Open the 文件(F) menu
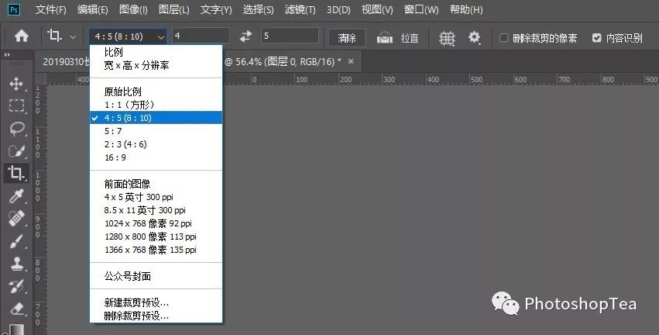Image resolution: width=659 pixels, height=335 pixels. pyautogui.click(x=50, y=9)
